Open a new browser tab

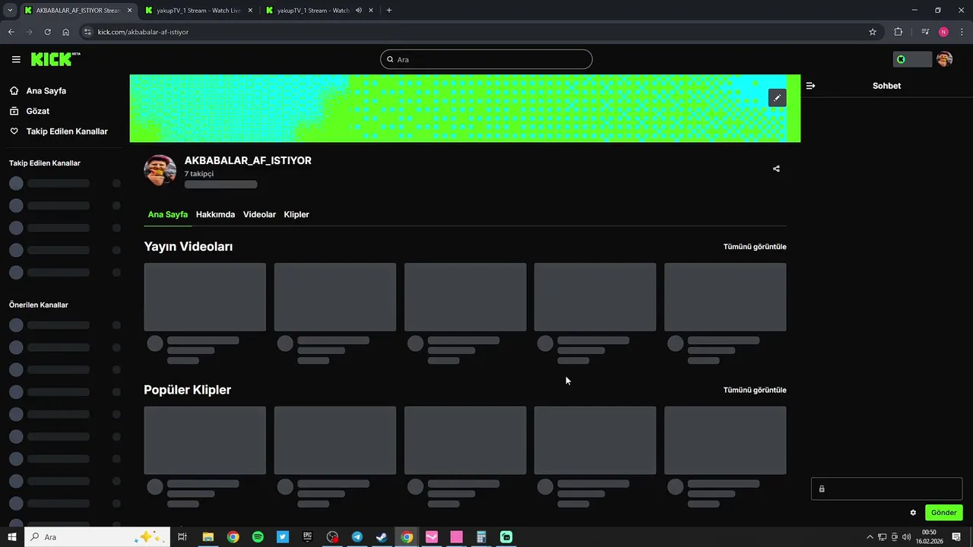(389, 11)
